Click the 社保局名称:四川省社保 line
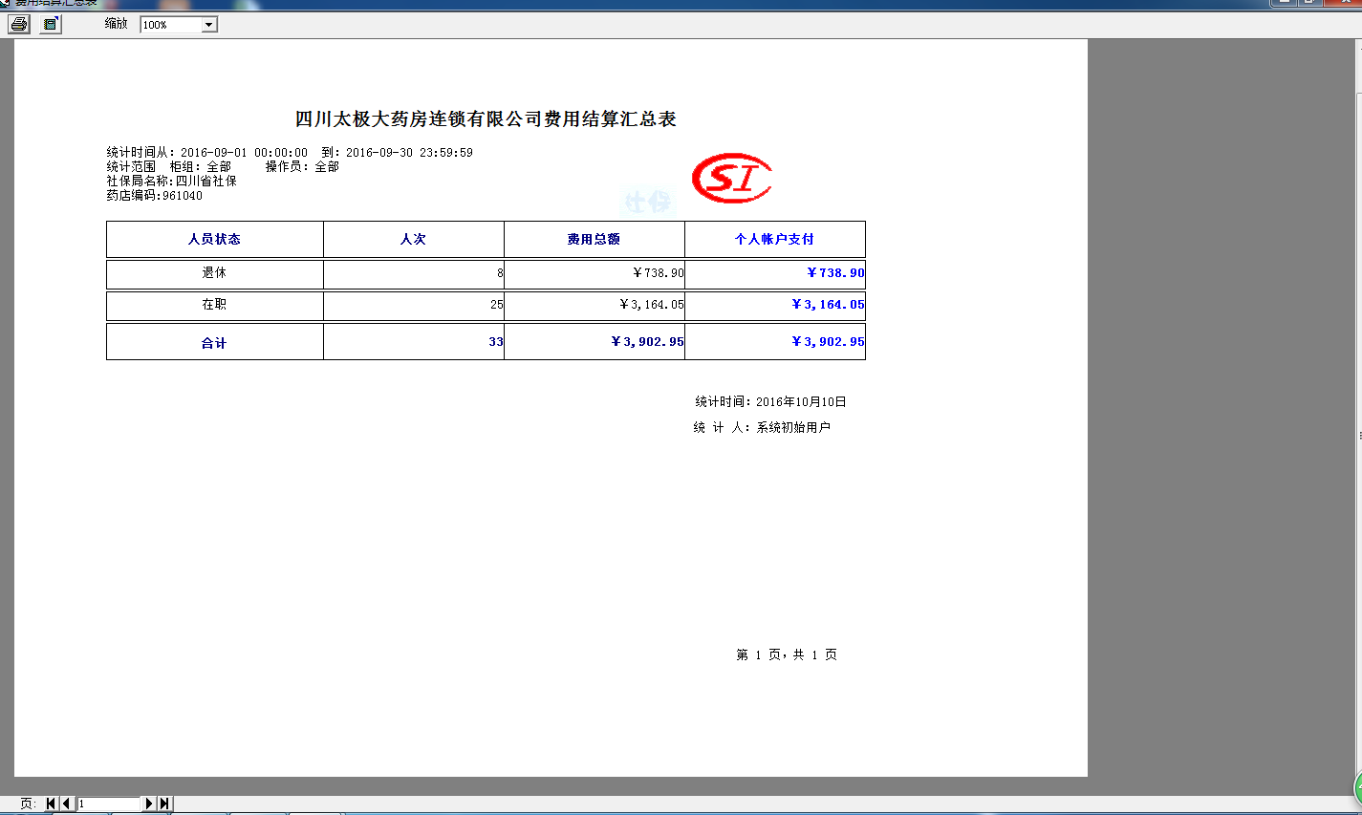1362x815 pixels. point(172,182)
